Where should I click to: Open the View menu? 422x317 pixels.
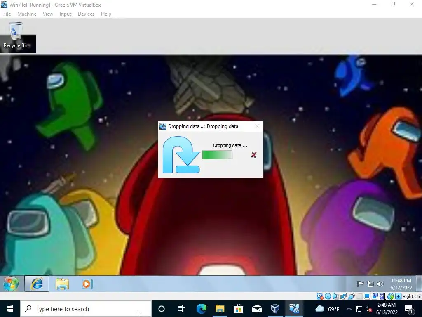[x=48, y=14]
